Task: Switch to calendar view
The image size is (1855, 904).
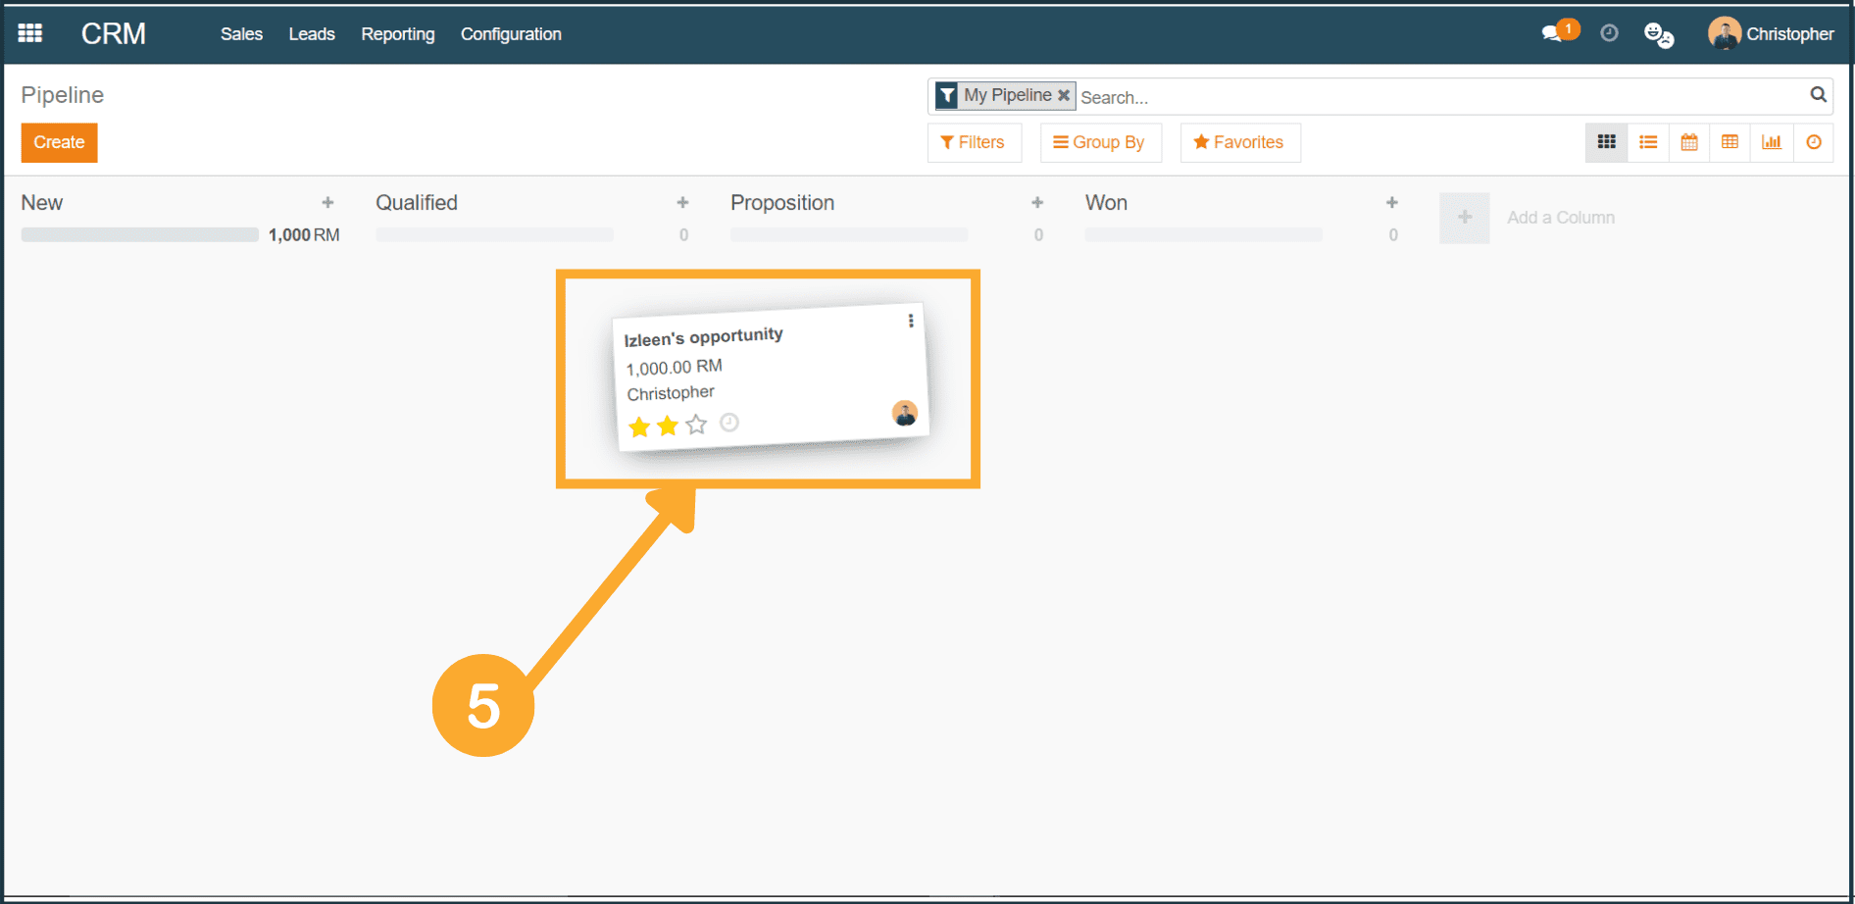Action: coord(1689,143)
